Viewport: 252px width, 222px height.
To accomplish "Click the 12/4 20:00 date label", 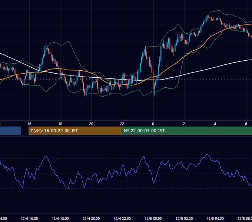I will pyautogui.click(x=91, y=218).
